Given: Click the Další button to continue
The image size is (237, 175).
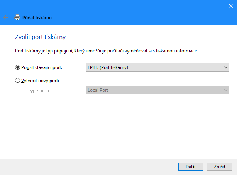Looking at the screenshot, I should click(191, 167).
